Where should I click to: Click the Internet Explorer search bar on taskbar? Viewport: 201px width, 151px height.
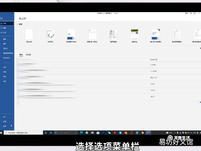tap(66, 133)
